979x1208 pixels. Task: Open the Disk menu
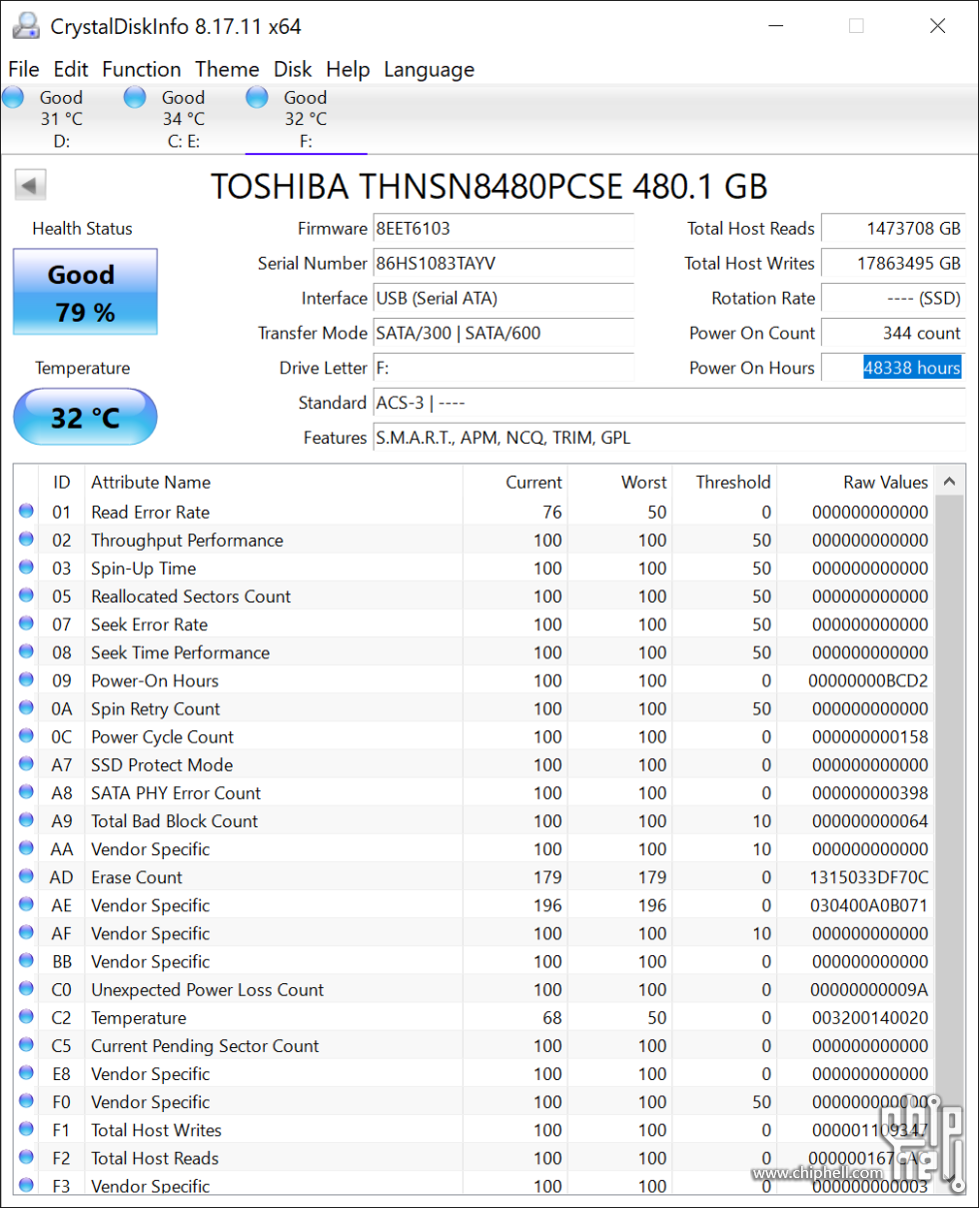pos(293,69)
